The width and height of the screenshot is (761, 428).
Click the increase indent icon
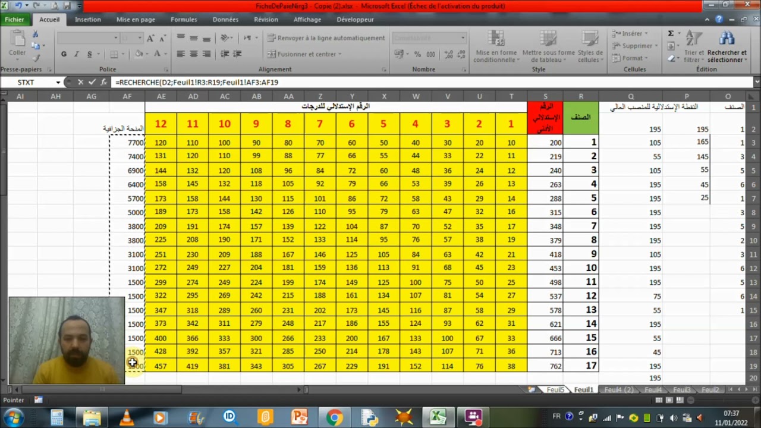click(x=238, y=54)
